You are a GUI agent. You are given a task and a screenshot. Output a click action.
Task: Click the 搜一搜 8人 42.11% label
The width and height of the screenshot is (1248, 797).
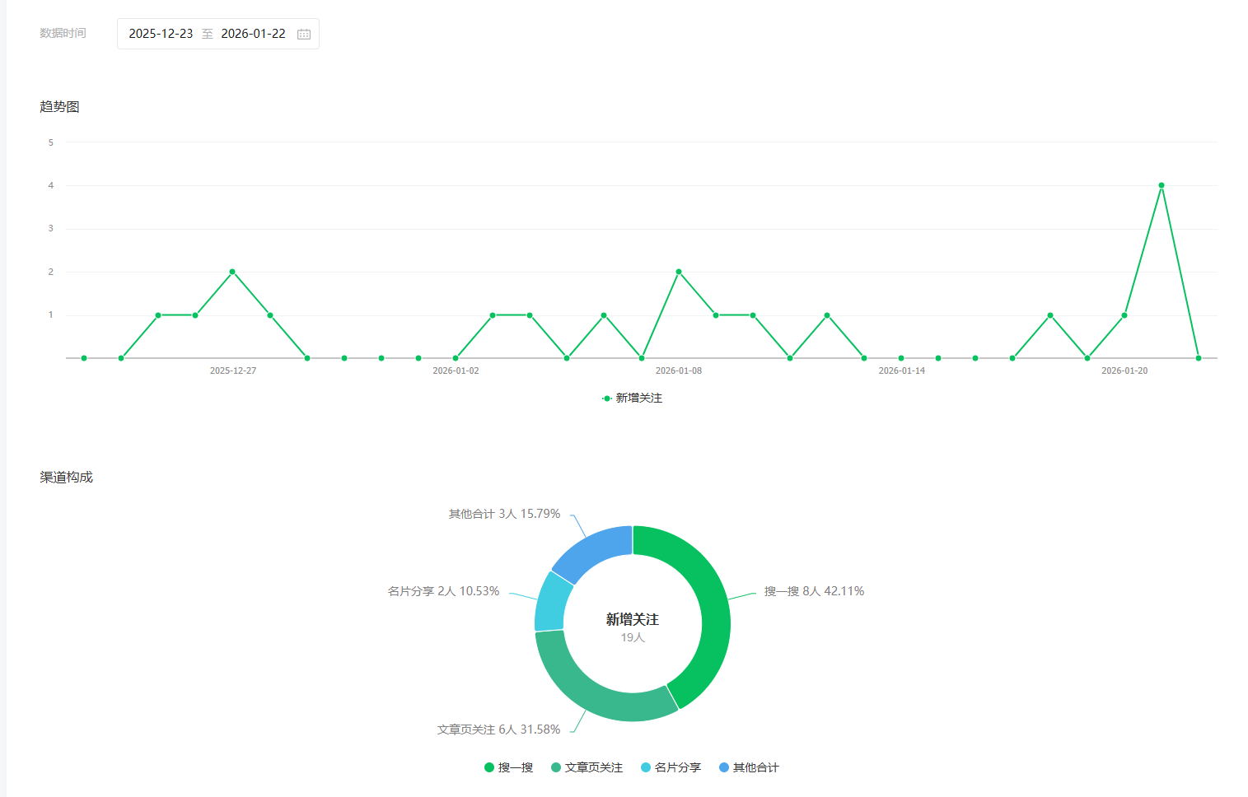coord(814,591)
